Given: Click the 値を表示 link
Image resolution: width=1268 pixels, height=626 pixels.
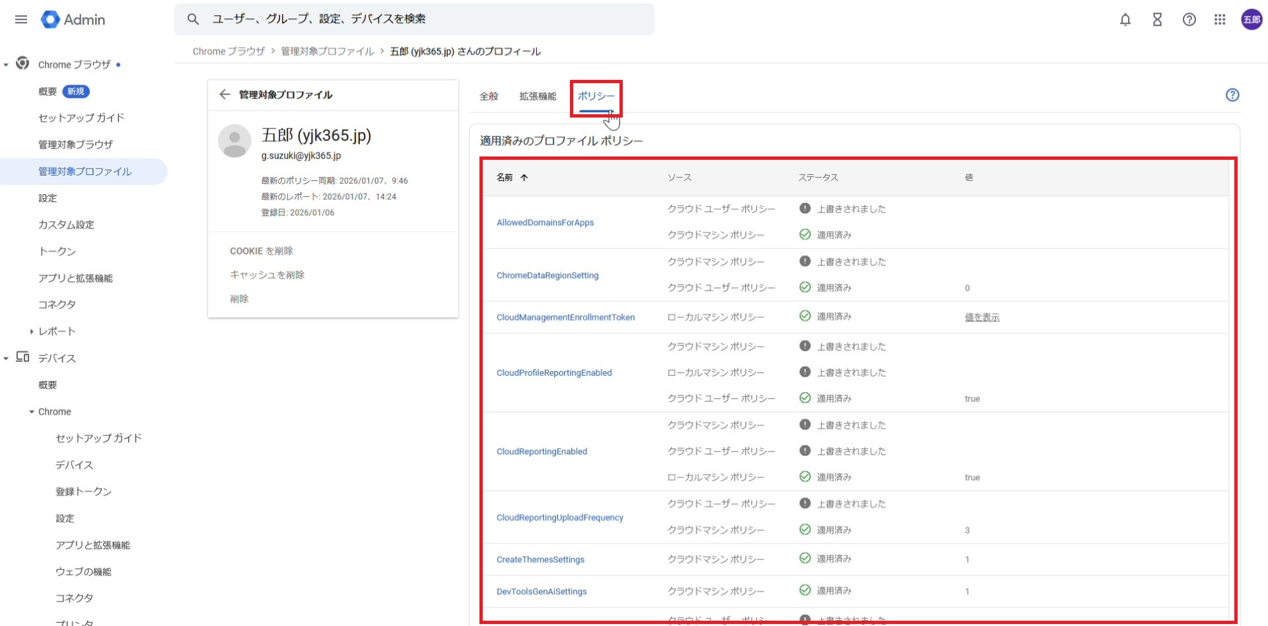Looking at the screenshot, I should click(x=981, y=318).
